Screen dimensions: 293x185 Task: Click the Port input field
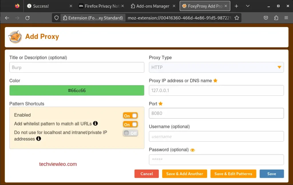[216, 113]
